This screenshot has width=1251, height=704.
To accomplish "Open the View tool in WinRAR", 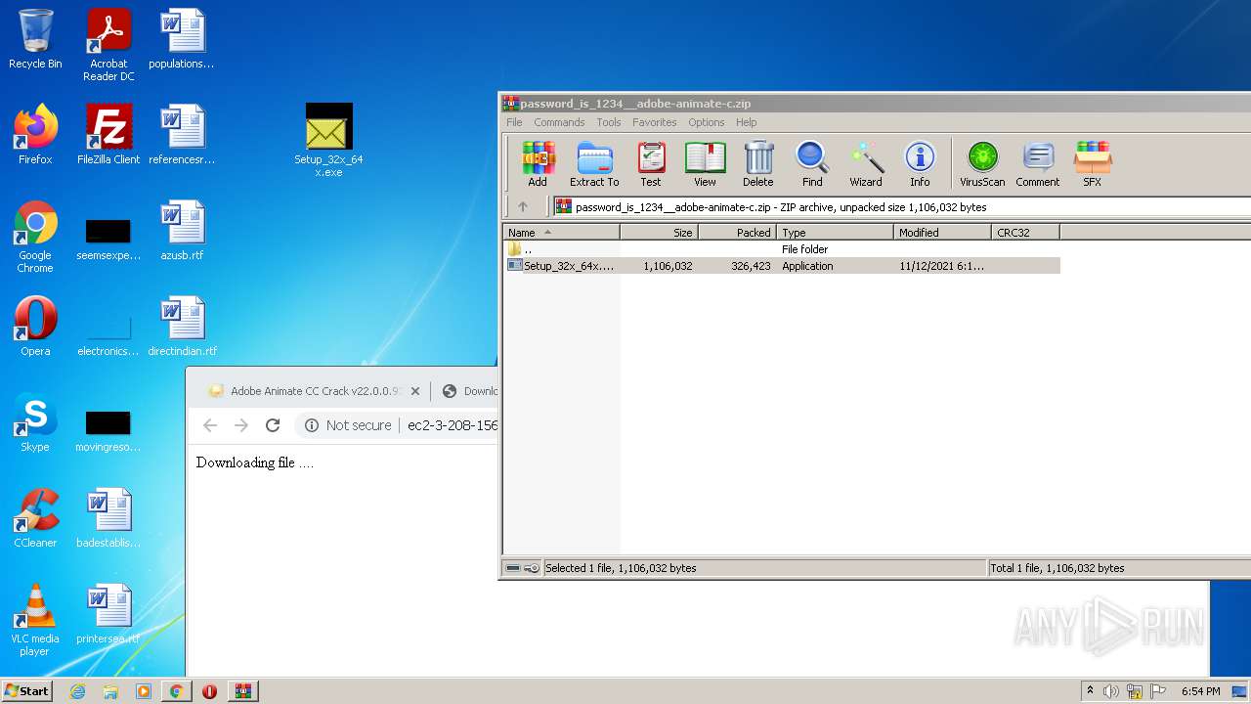I will [x=705, y=163].
